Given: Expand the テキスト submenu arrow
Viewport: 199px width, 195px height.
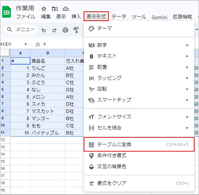Looking at the screenshot, I should [187, 56].
